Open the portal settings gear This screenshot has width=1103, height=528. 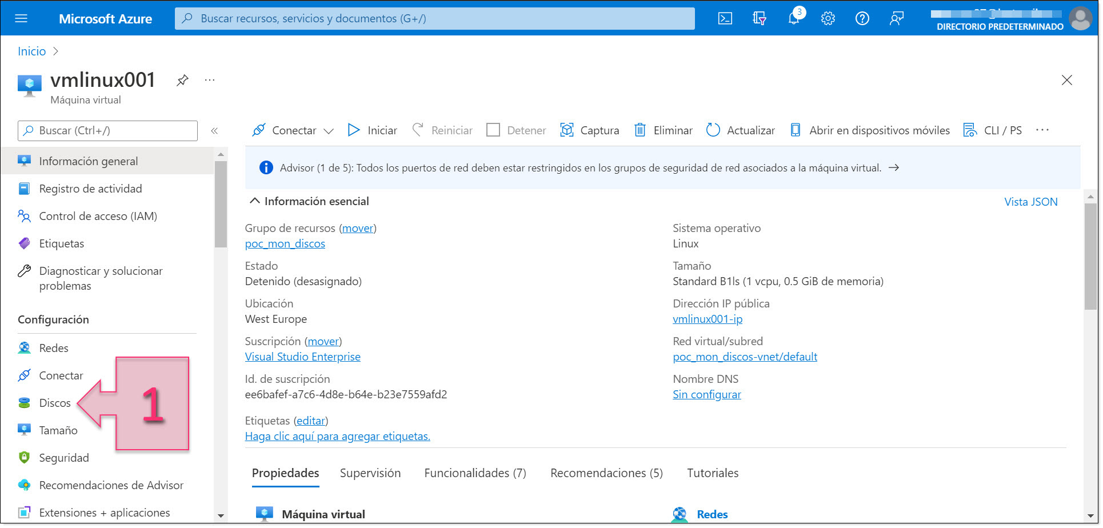(x=828, y=18)
